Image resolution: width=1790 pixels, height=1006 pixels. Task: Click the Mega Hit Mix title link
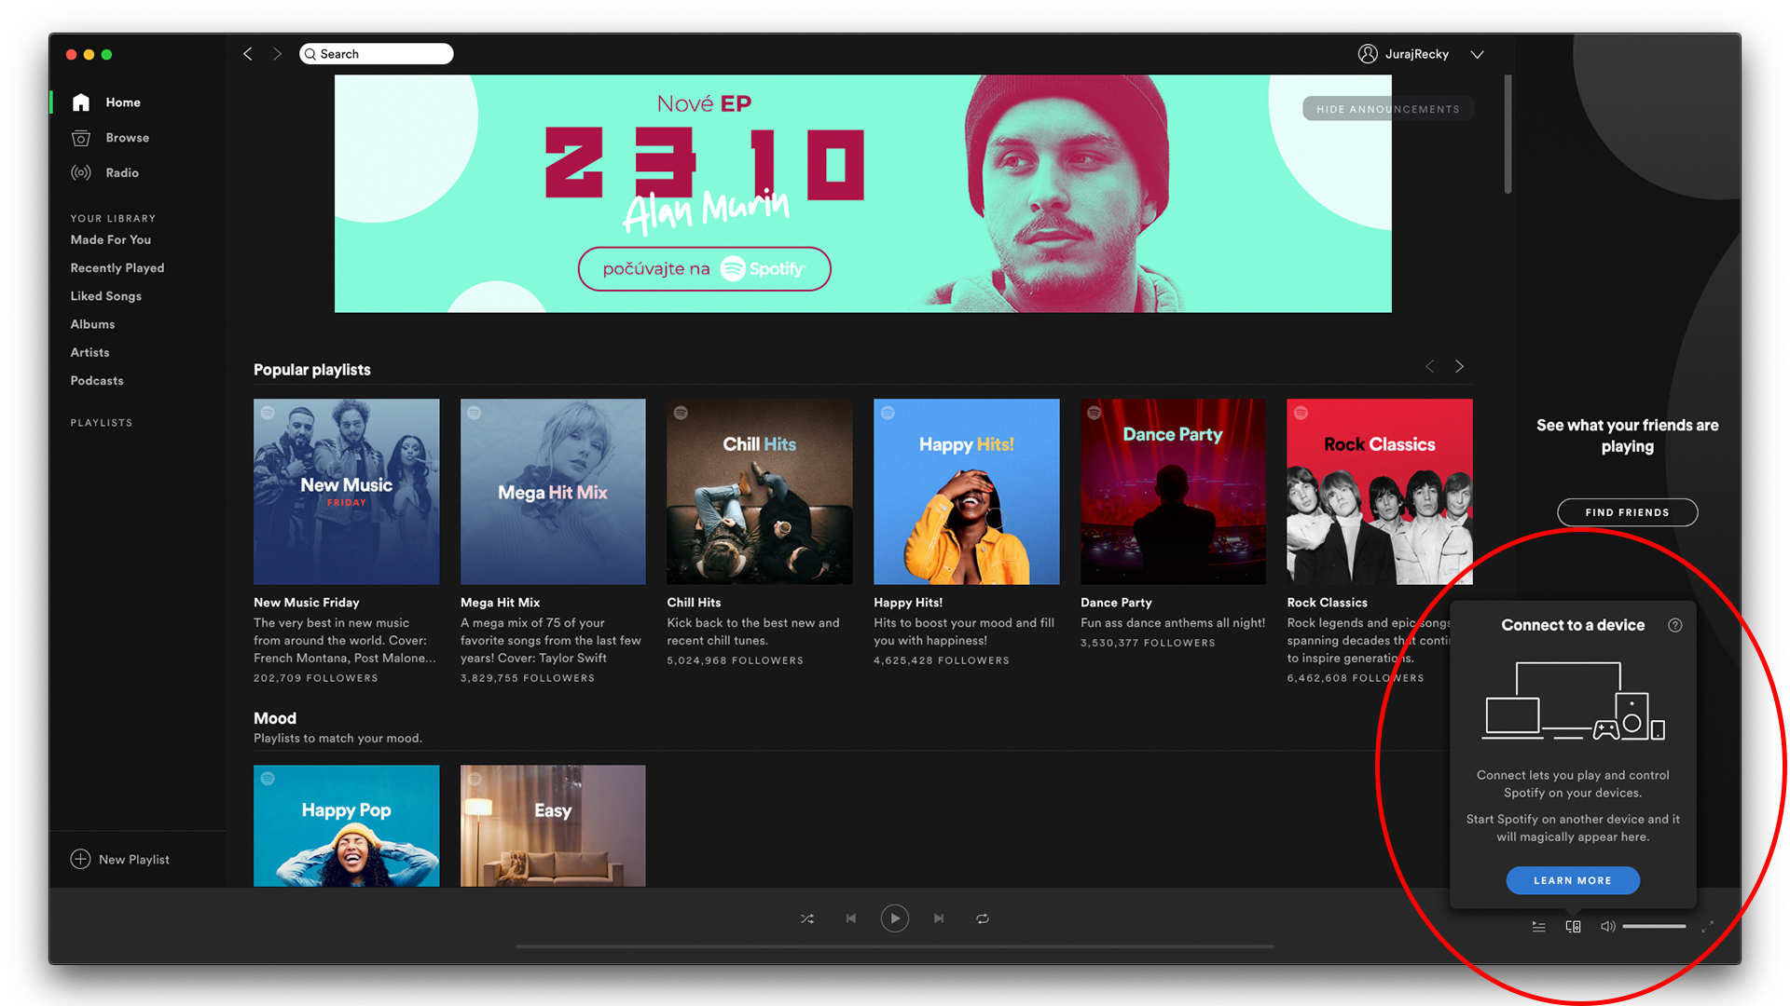pyautogui.click(x=501, y=603)
